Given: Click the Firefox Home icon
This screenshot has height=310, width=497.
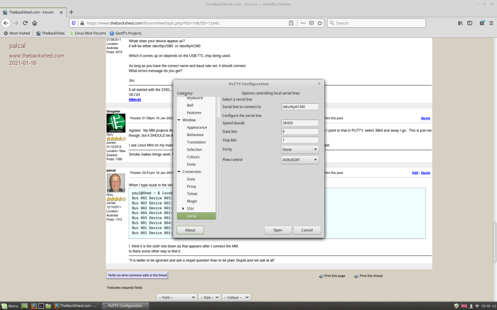Looking at the screenshot, I should [34, 23].
